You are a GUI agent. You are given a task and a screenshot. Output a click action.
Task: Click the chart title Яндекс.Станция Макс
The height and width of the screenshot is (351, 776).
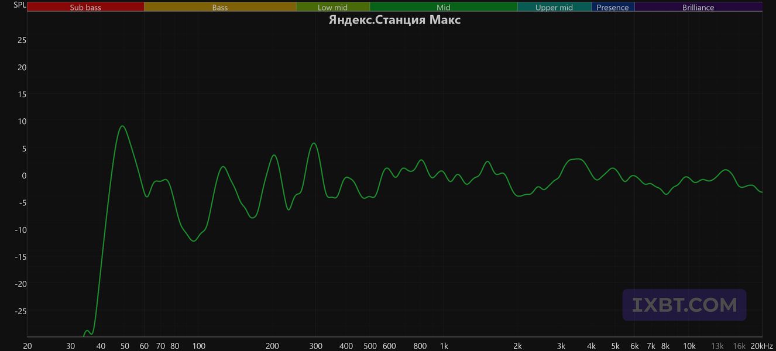coord(395,20)
